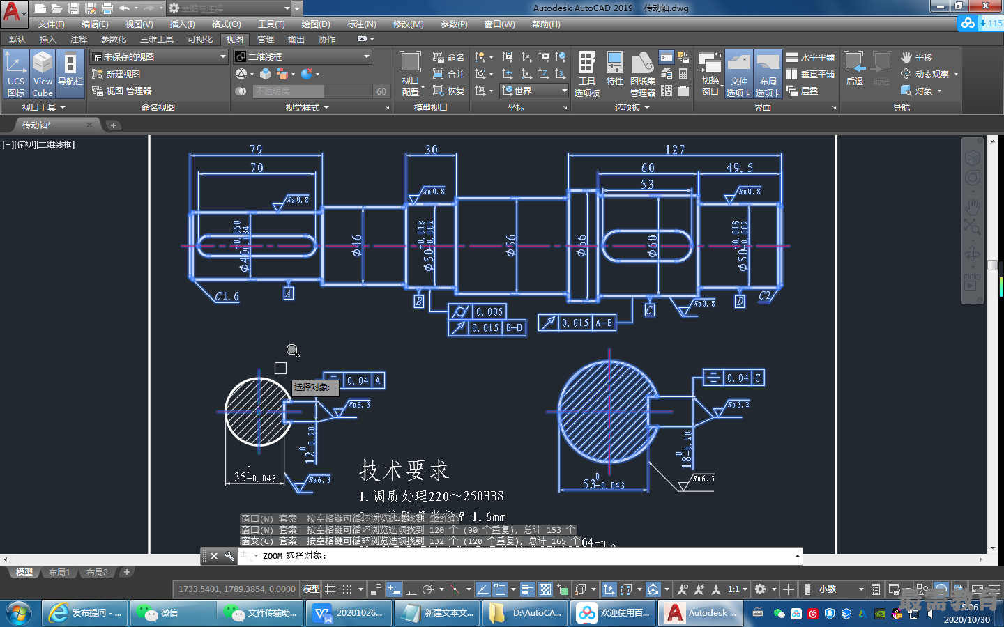Open 微信 from the taskbar
The width and height of the screenshot is (1004, 627).
point(172,613)
